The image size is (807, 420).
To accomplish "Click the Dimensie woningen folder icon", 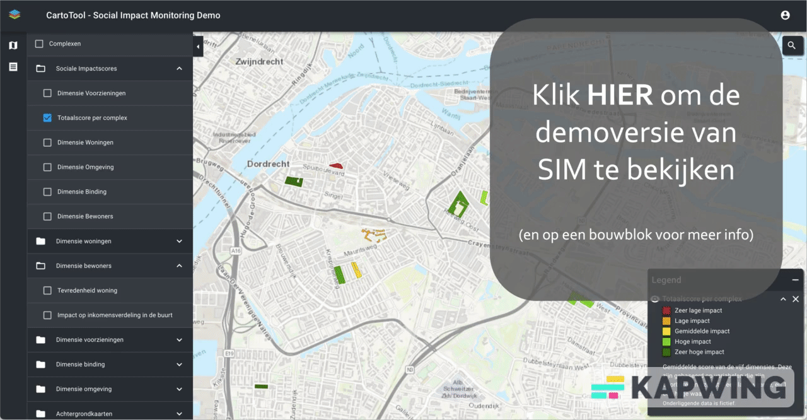I will (x=41, y=241).
